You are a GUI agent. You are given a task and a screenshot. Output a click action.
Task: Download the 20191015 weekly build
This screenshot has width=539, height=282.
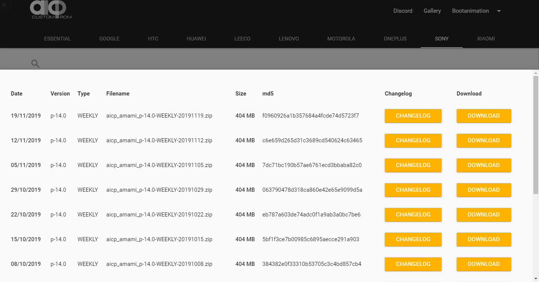pos(484,239)
